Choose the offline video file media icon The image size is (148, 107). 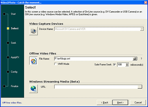(x=34, y=61)
